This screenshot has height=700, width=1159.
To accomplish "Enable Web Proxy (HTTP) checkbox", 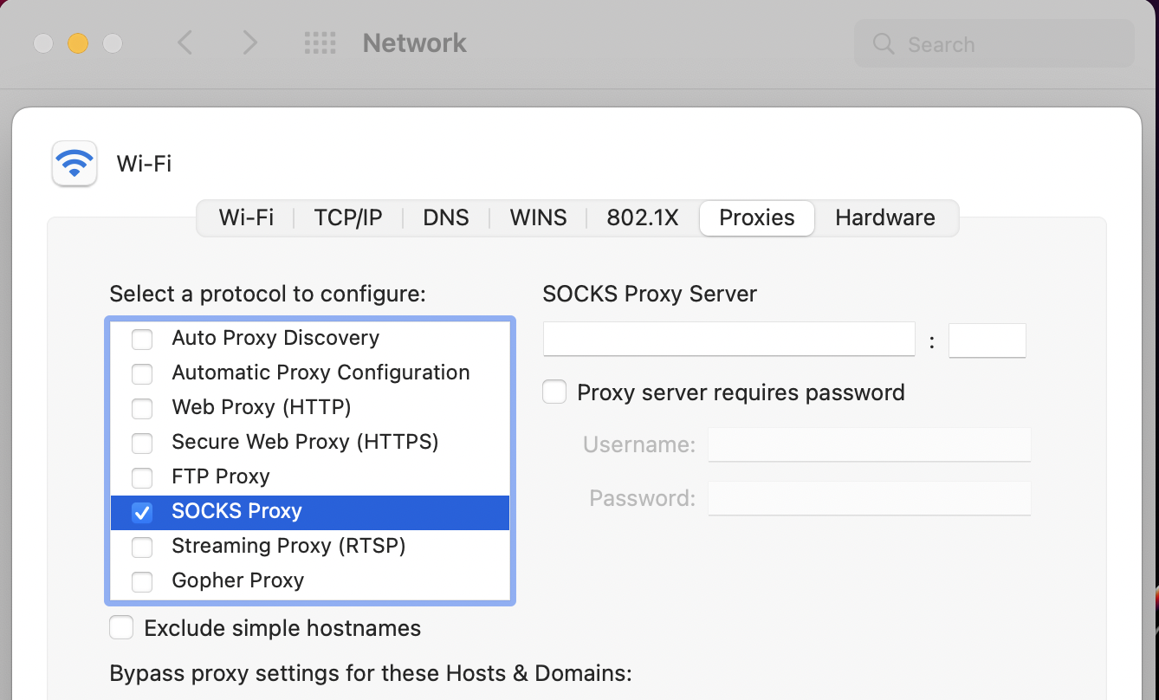I will click(142, 408).
